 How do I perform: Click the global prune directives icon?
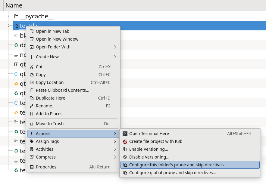point(125,173)
